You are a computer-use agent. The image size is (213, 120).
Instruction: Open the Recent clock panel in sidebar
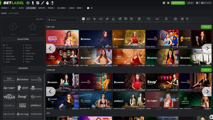click(13, 29)
